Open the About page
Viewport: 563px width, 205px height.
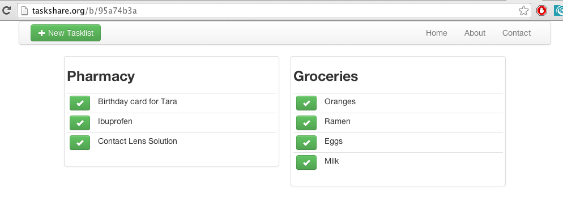[x=475, y=33]
